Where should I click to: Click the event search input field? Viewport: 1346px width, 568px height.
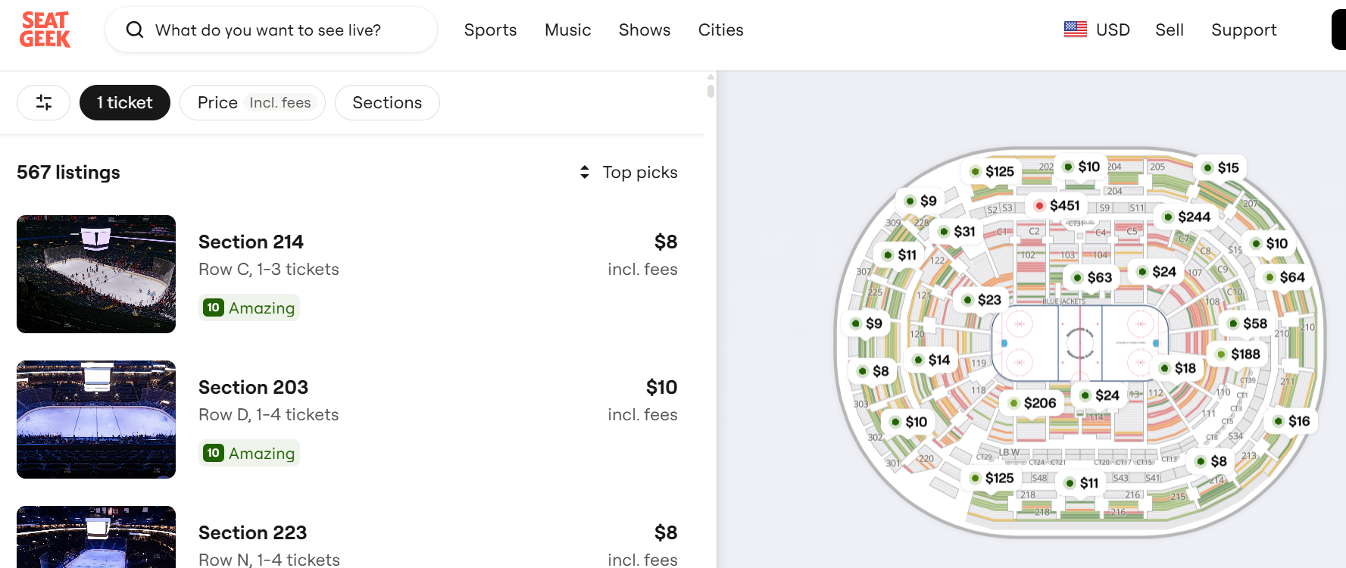click(x=288, y=30)
